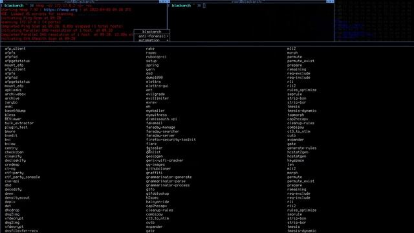Screen dimensions: 414x233
Task: Click the 'bless' entry
Action: (10, 115)
